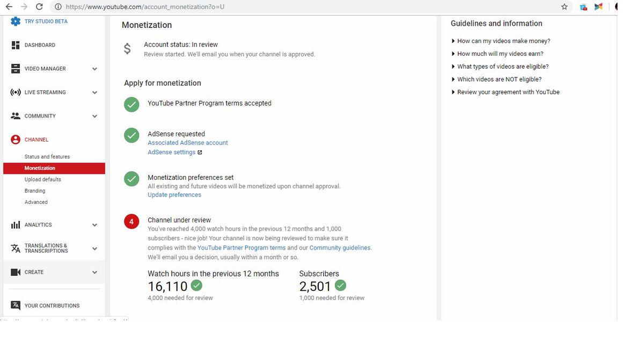
Task: Open Advanced channel settings
Action: [36, 202]
